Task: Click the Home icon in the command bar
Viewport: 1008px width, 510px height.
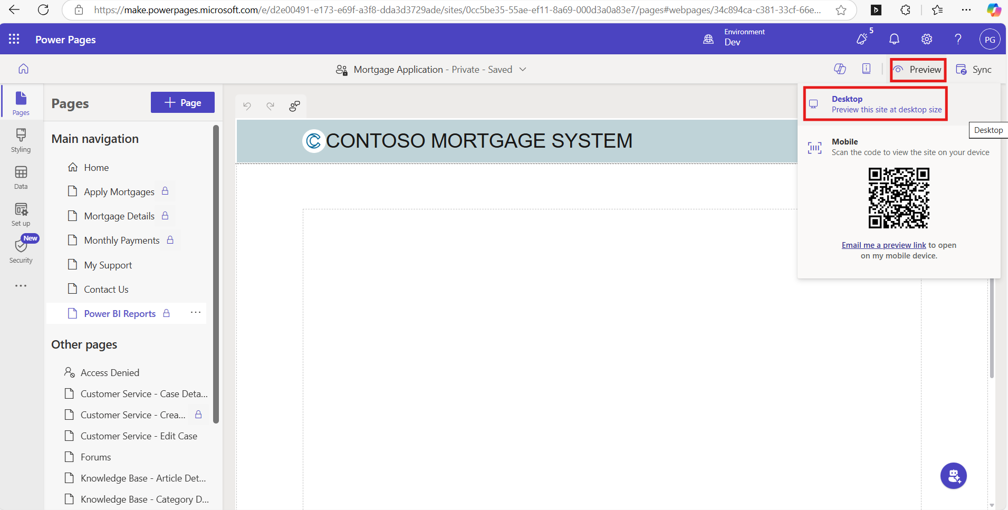Action: tap(24, 69)
